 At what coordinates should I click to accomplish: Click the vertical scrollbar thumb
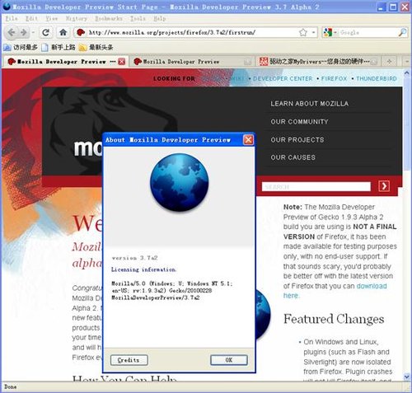[x=407, y=124]
